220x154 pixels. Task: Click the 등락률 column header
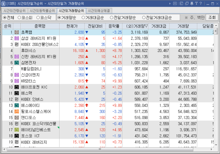click(114, 26)
